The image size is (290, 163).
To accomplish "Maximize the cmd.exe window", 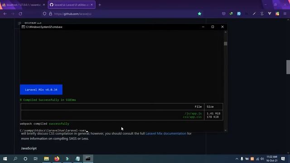I will click(x=213, y=27).
